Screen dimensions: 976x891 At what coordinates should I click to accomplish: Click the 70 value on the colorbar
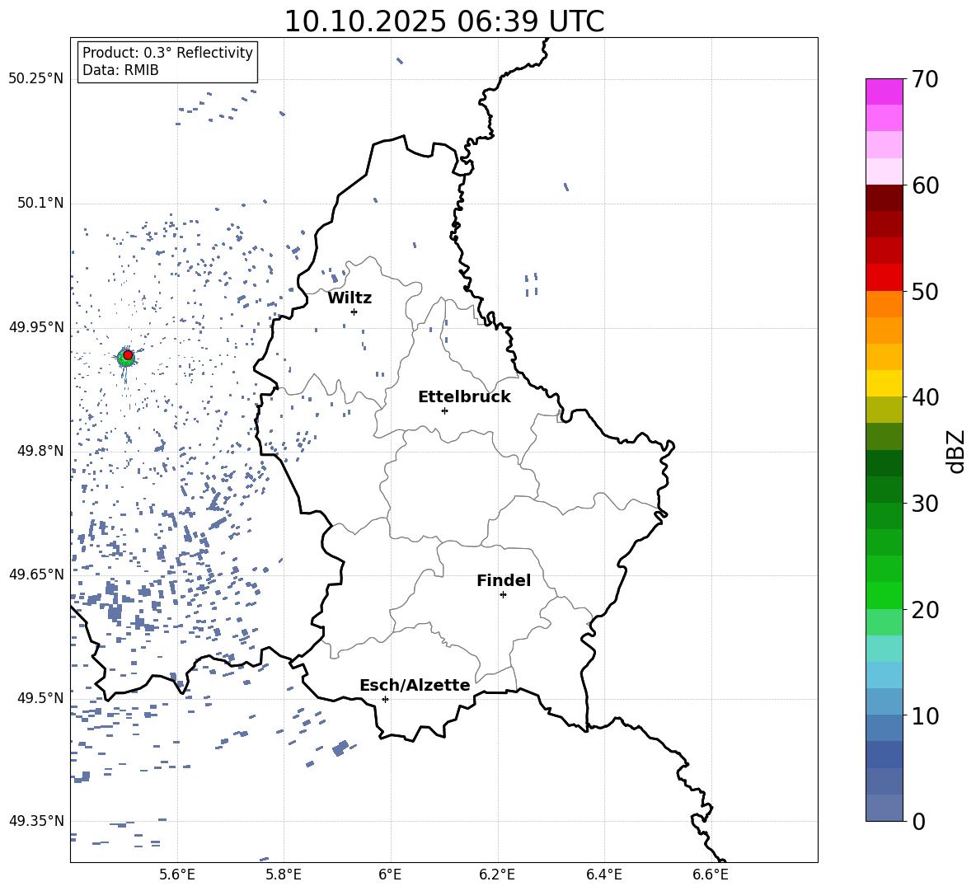pos(925,79)
